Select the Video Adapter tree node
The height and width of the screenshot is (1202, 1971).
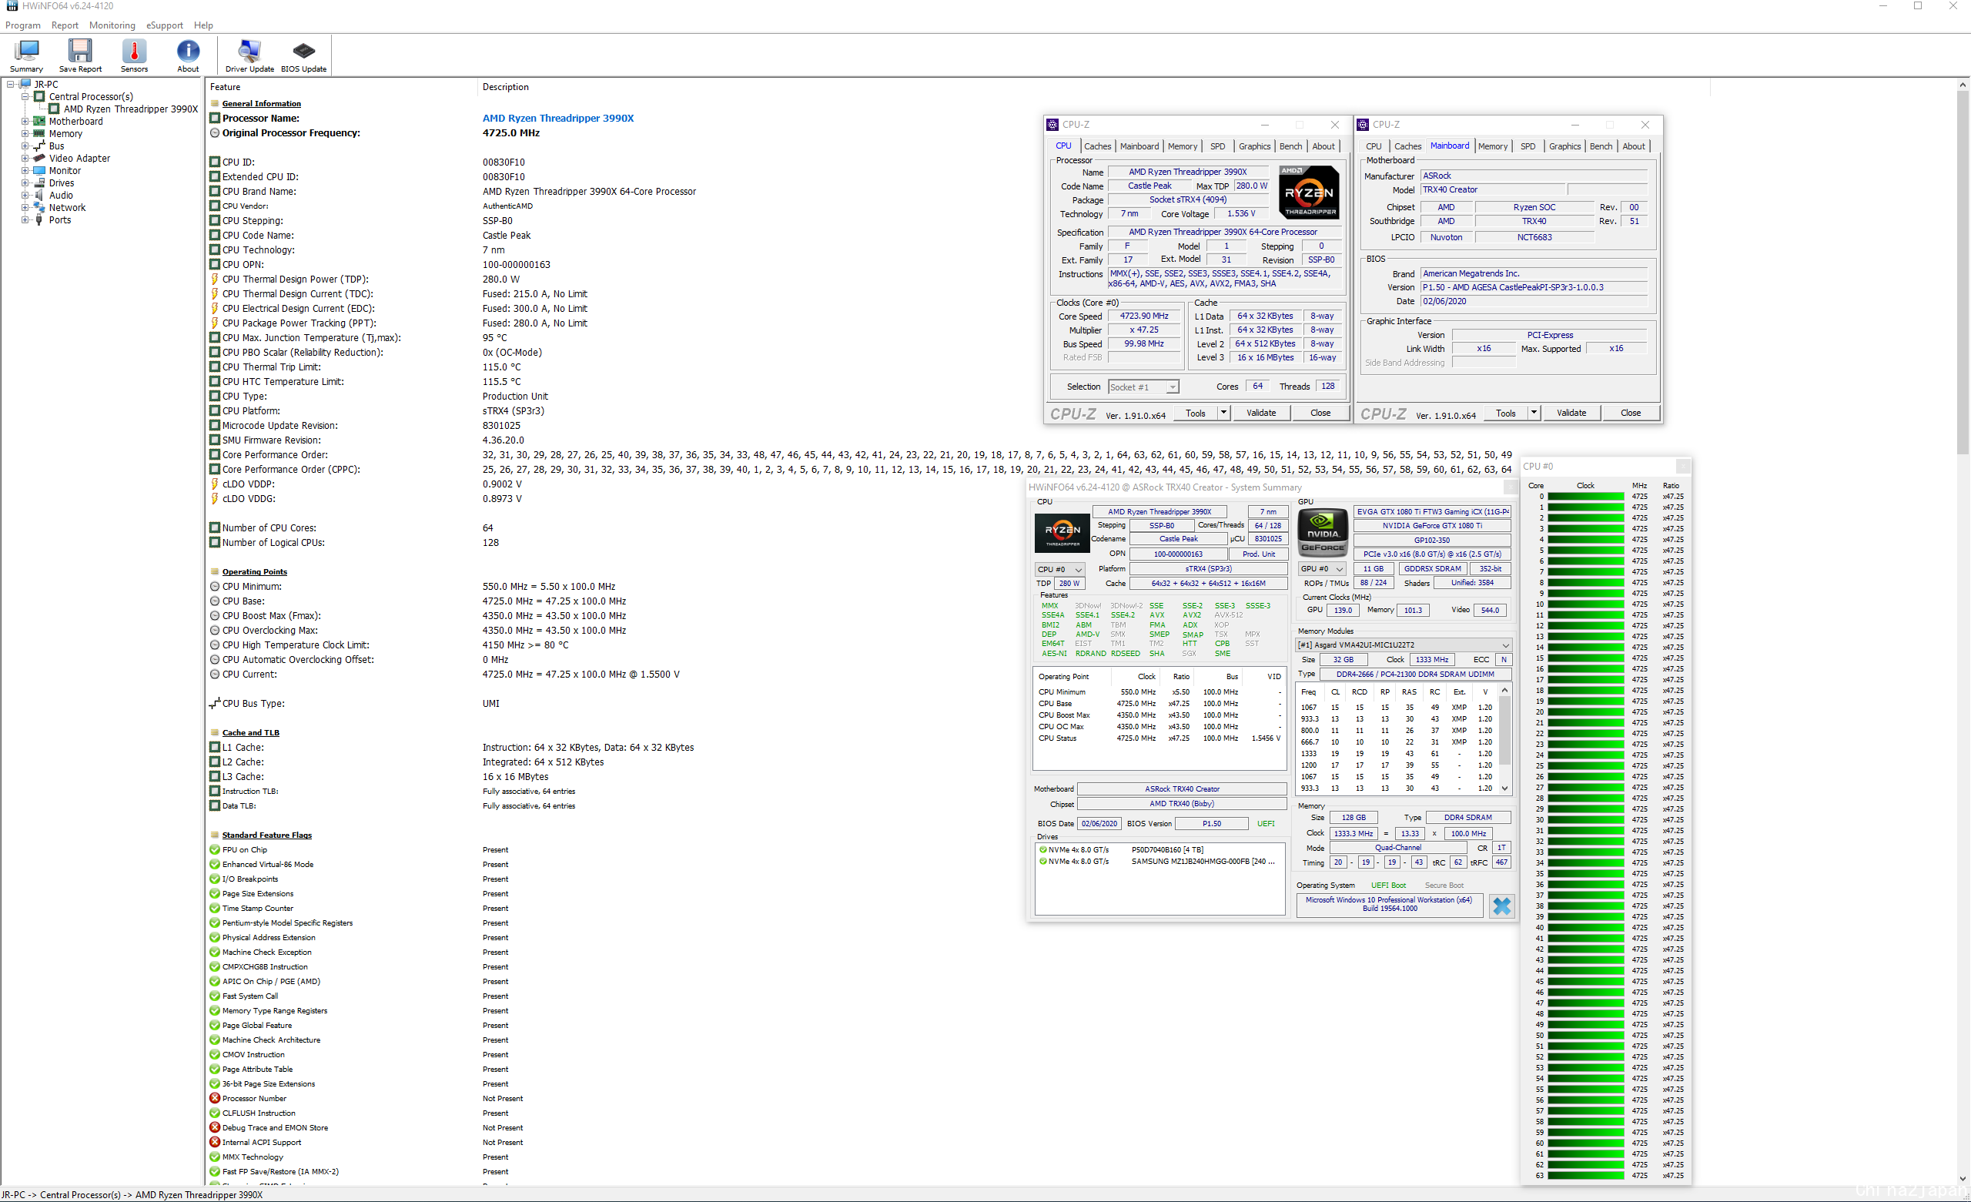coord(79,159)
